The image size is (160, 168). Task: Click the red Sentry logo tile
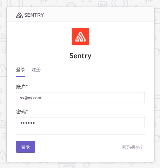tap(80, 37)
